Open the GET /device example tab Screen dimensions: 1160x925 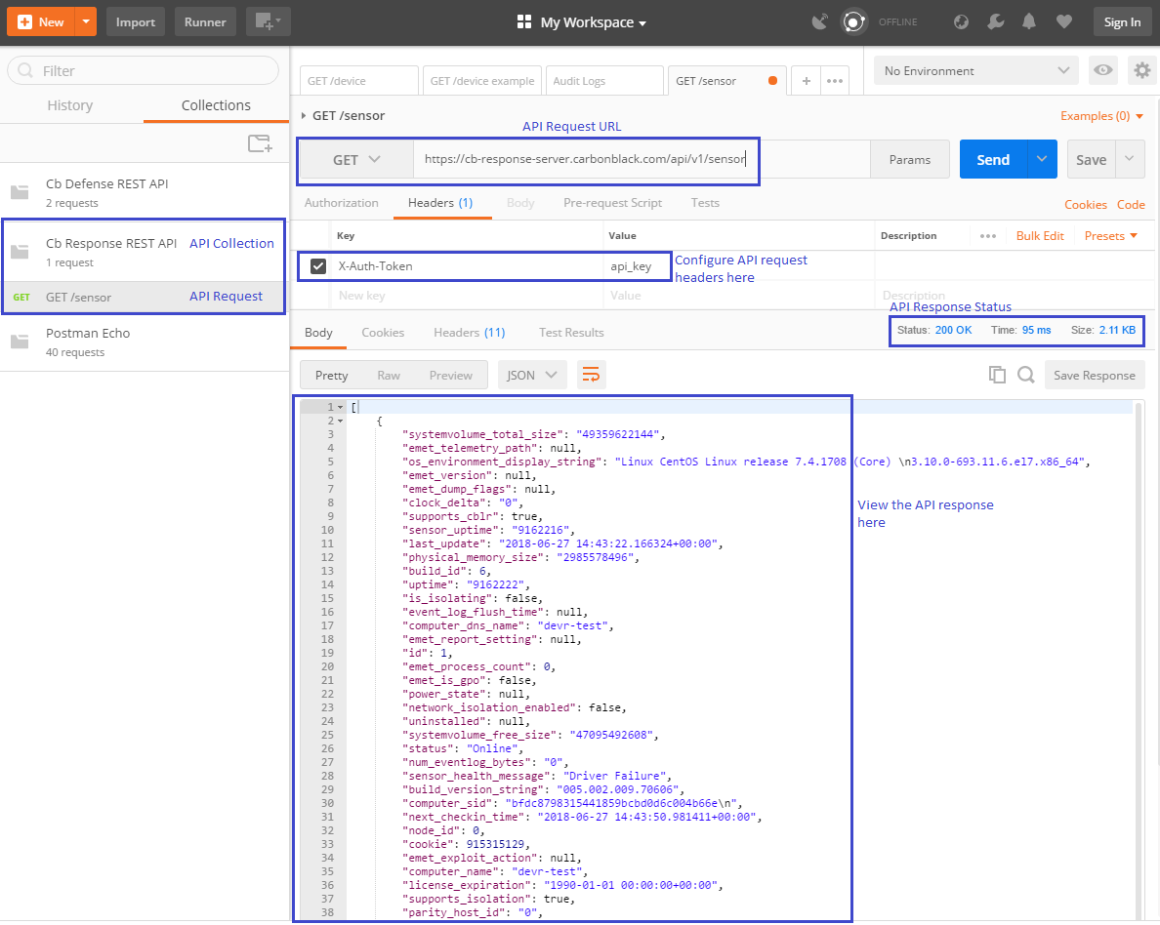pyautogui.click(x=481, y=81)
